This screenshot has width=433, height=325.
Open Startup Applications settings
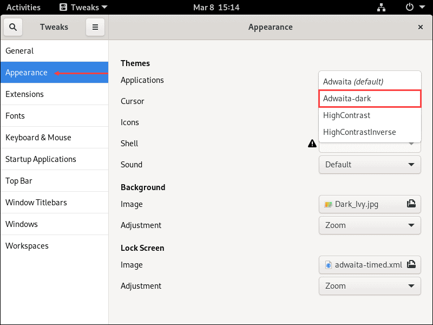coord(55,159)
